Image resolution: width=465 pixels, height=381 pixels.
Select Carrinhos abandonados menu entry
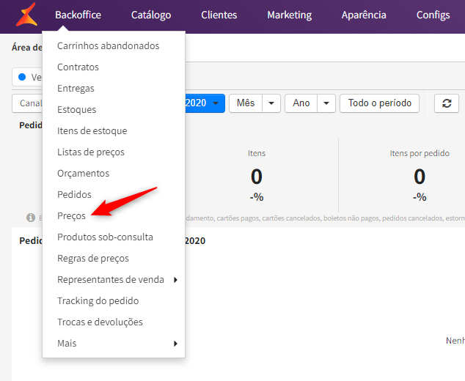pos(109,46)
